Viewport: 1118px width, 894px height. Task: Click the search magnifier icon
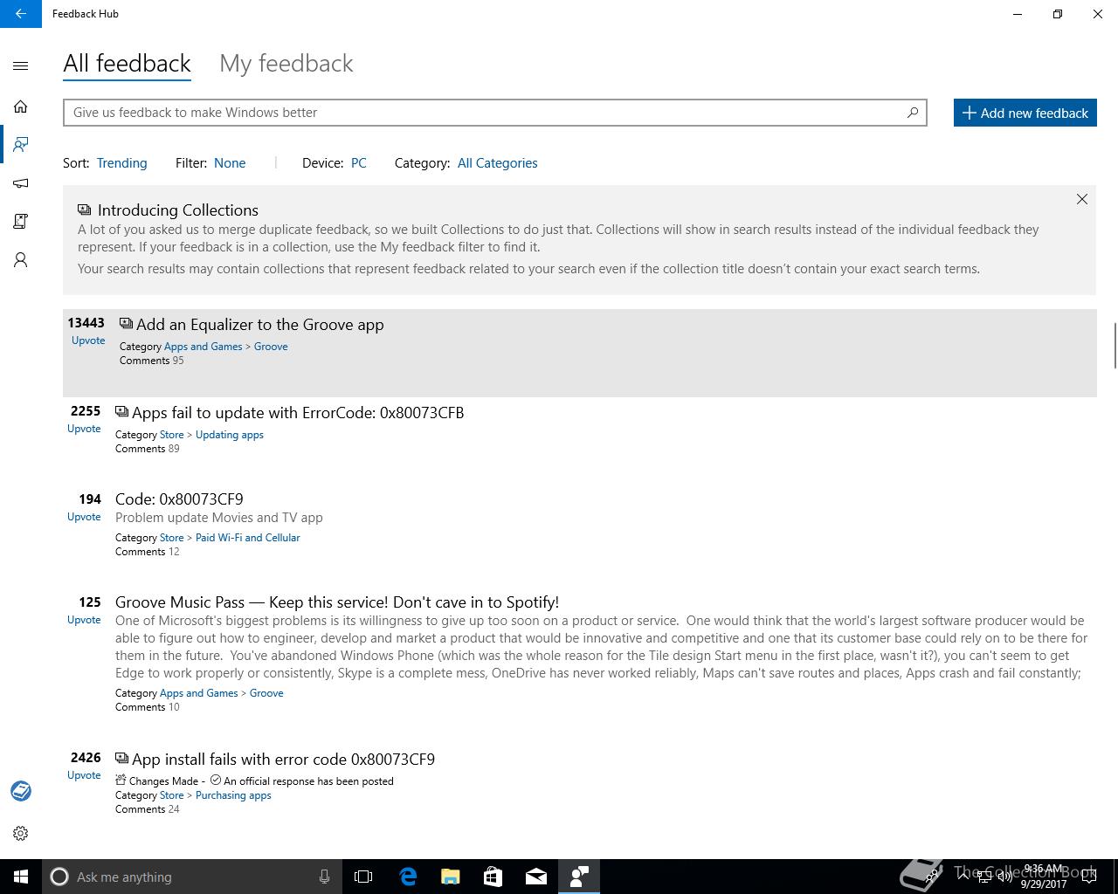coord(913,112)
